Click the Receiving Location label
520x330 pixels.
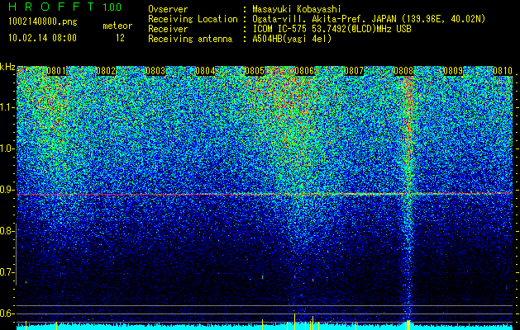point(193,19)
